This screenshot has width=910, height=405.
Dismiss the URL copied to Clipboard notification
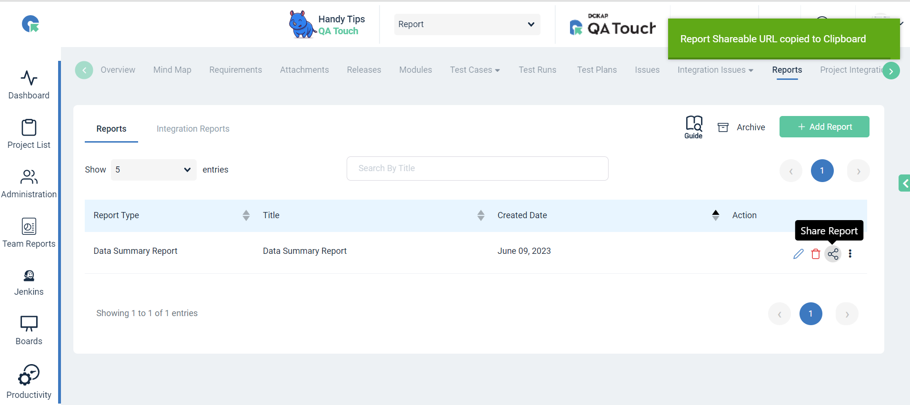[784, 39]
